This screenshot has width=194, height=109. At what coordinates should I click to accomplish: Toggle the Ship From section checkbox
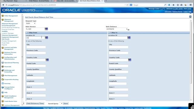pos(27,33)
